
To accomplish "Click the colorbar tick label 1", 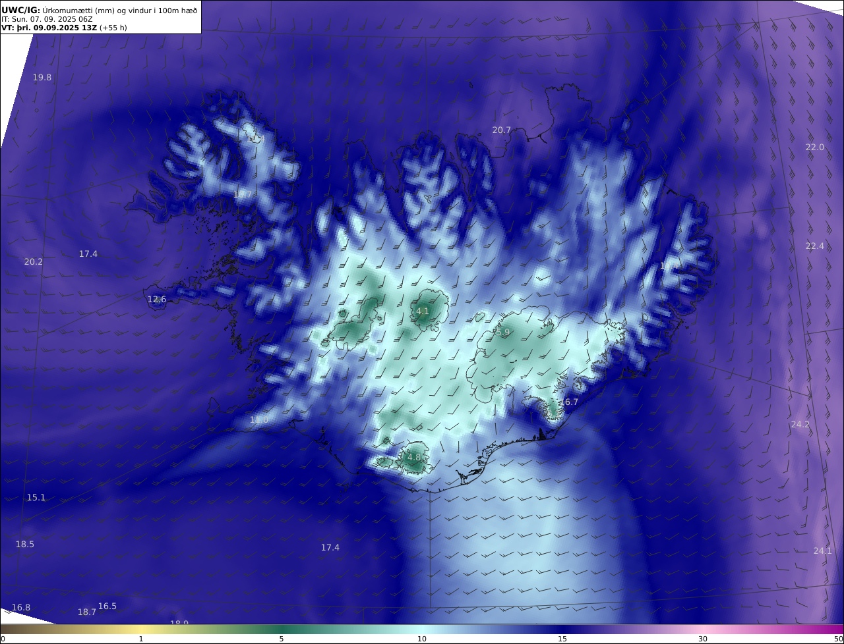I will tap(141, 639).
